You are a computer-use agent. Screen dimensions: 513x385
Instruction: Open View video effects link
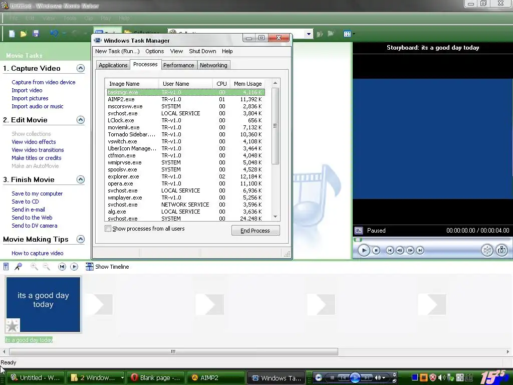coord(34,142)
